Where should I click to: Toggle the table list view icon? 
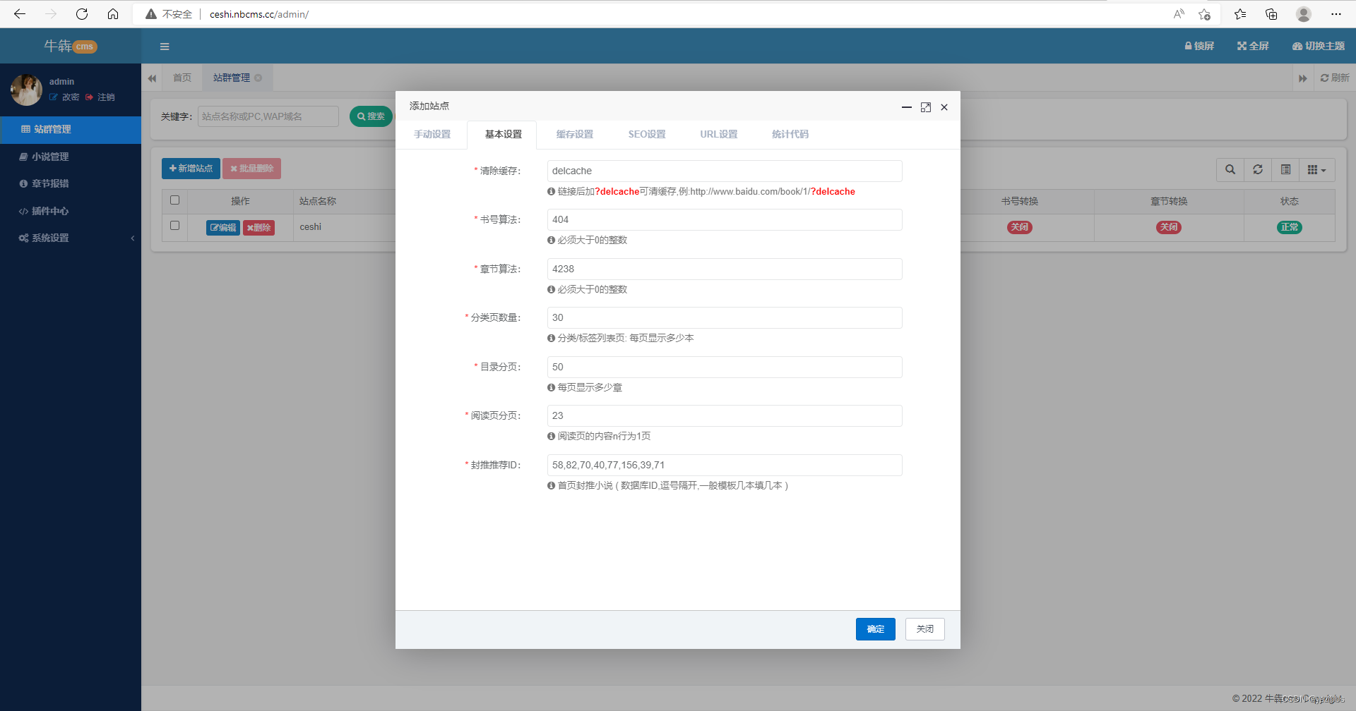click(x=1285, y=169)
